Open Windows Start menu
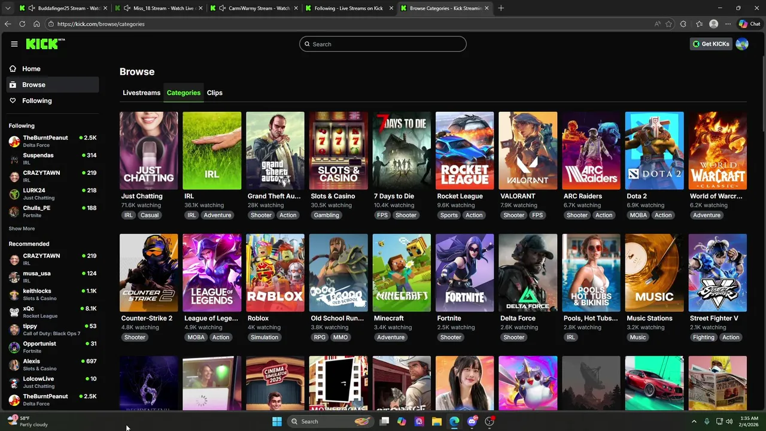 pyautogui.click(x=277, y=421)
